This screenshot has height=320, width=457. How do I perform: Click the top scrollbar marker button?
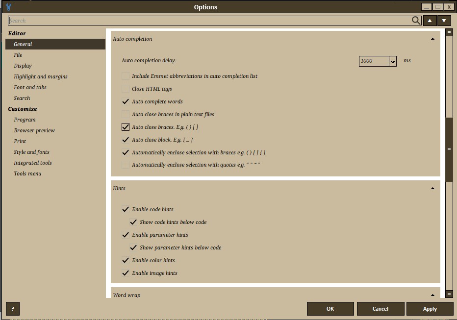(449, 32)
